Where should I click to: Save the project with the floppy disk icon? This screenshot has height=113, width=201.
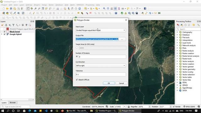pyautogui.click(x=11, y=8)
